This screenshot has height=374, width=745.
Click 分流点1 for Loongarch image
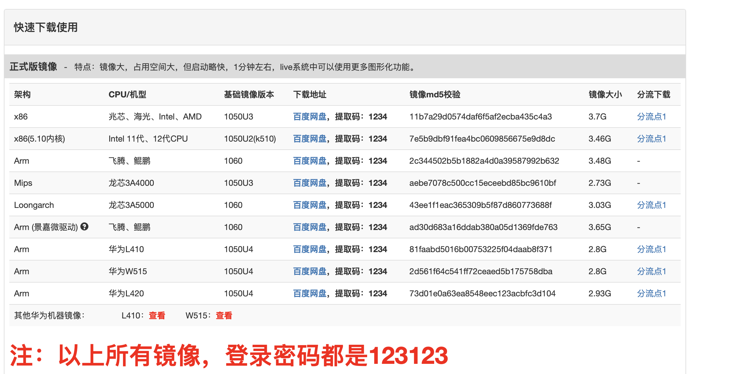click(651, 205)
